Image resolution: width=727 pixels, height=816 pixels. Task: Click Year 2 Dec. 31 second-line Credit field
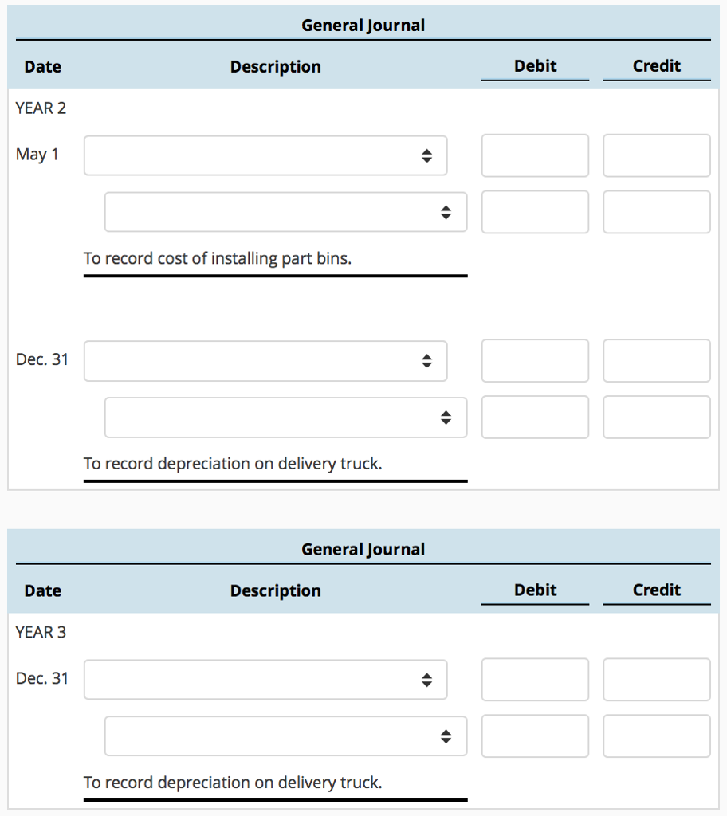(x=656, y=418)
